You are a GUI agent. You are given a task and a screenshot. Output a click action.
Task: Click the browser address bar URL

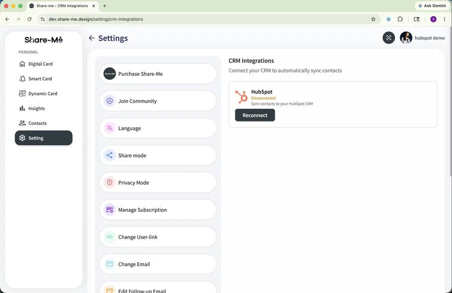(x=96, y=19)
